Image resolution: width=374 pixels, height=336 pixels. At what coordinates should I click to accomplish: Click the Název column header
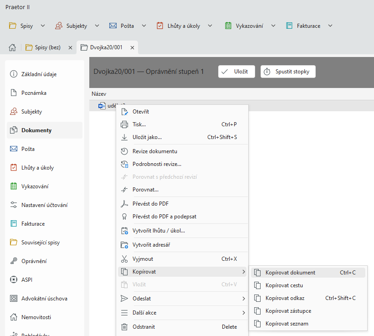pos(99,93)
